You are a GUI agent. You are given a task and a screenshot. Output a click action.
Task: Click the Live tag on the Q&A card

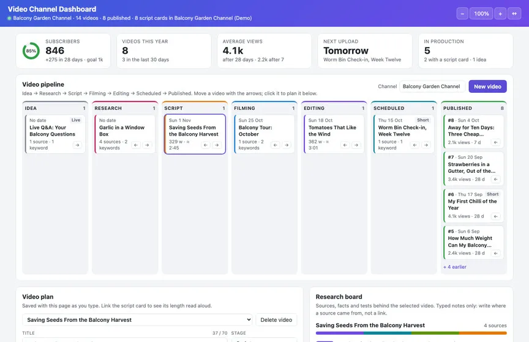coord(76,120)
